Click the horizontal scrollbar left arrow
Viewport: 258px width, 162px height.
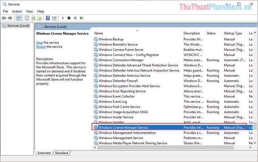pos(95,147)
